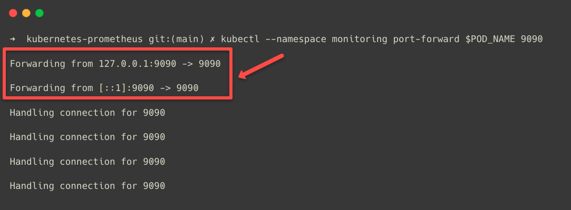
Task: Click the red annotation arrow
Action: pos(261,66)
